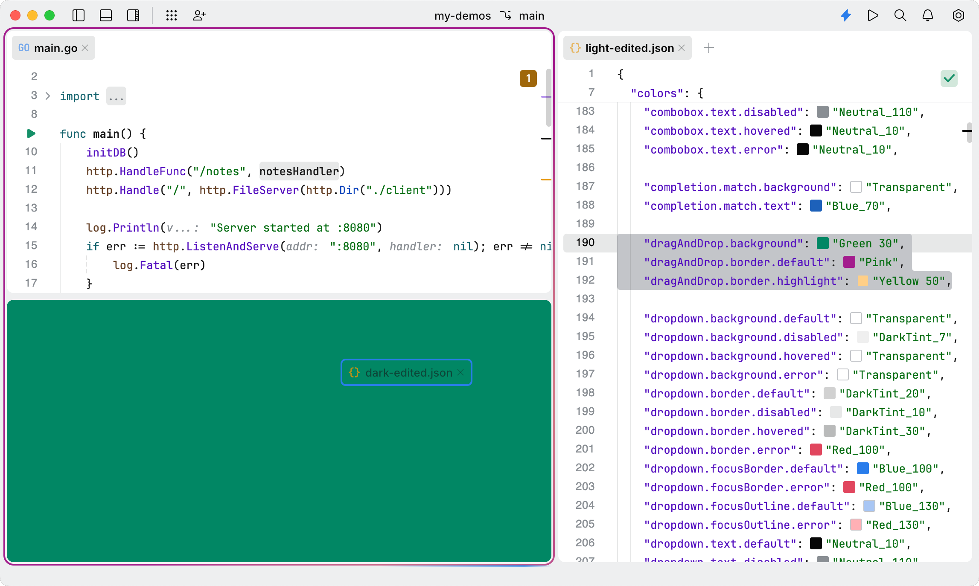Toggle the left sidebar panel icon
This screenshot has height=586, width=979.
(79, 16)
